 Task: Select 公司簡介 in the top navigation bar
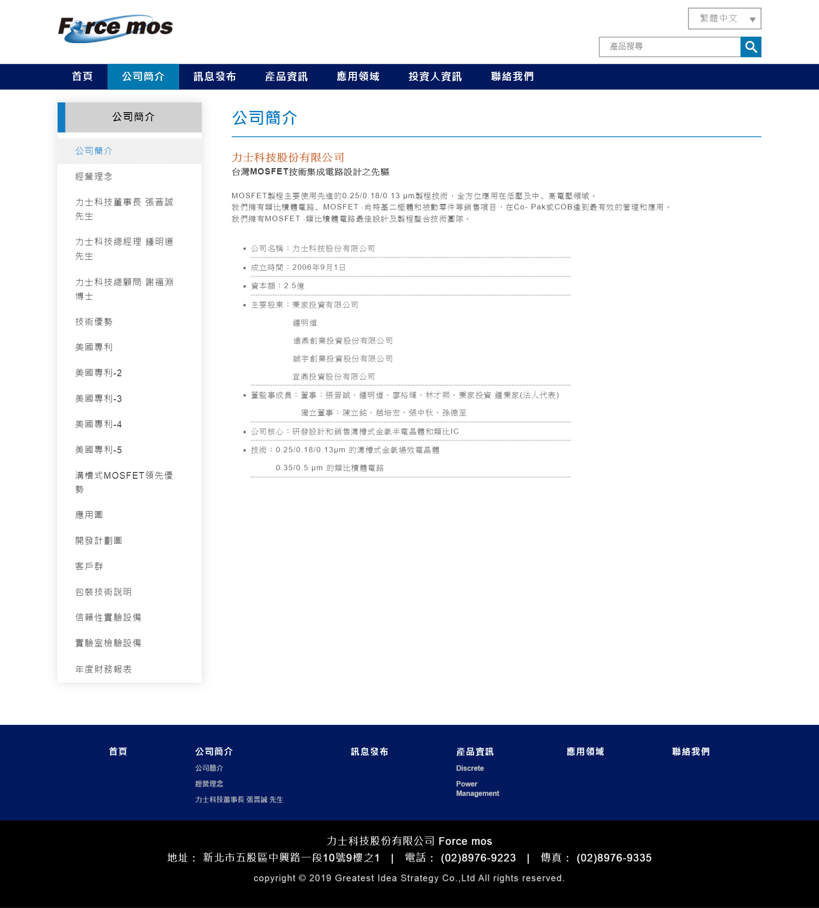143,76
